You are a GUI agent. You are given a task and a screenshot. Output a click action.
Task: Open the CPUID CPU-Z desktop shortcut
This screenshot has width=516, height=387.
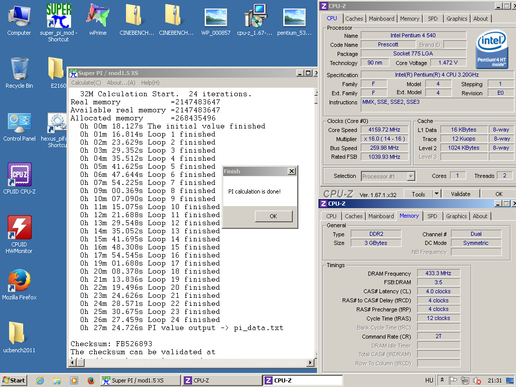(x=19, y=178)
